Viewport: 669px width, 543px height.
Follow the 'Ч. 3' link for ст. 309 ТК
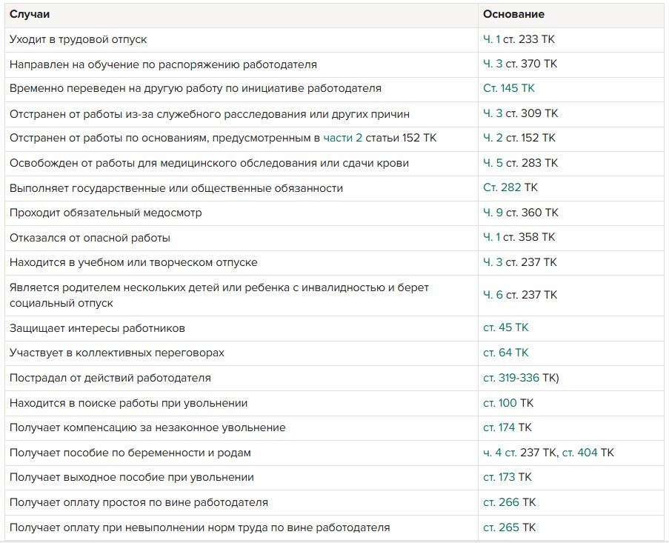pyautogui.click(x=493, y=113)
